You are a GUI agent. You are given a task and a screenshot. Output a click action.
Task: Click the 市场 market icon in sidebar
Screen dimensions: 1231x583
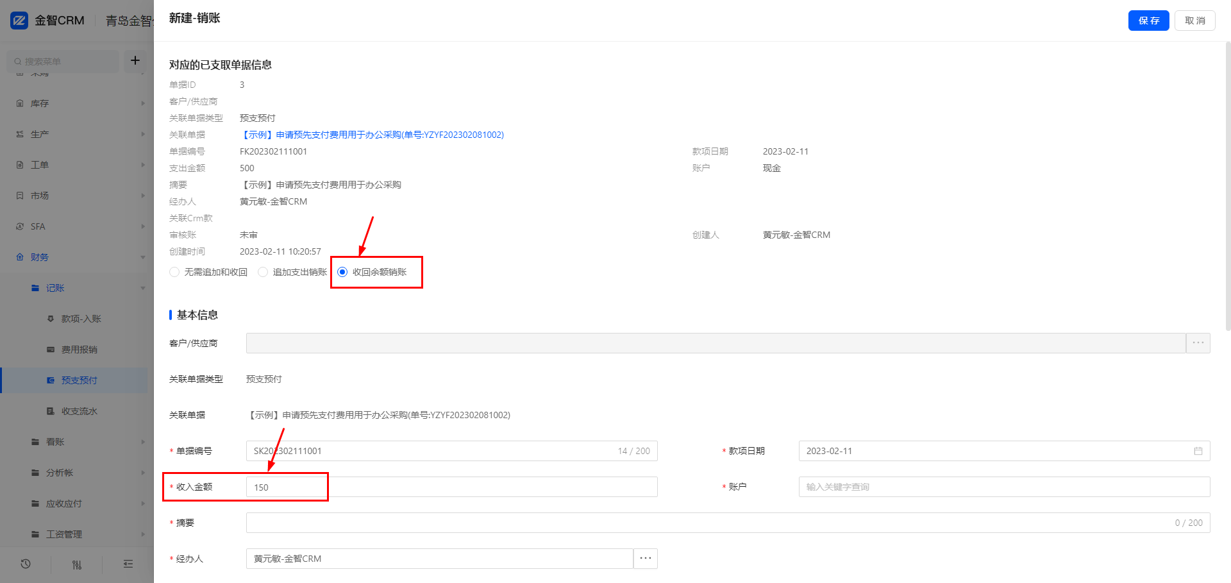pyautogui.click(x=20, y=196)
